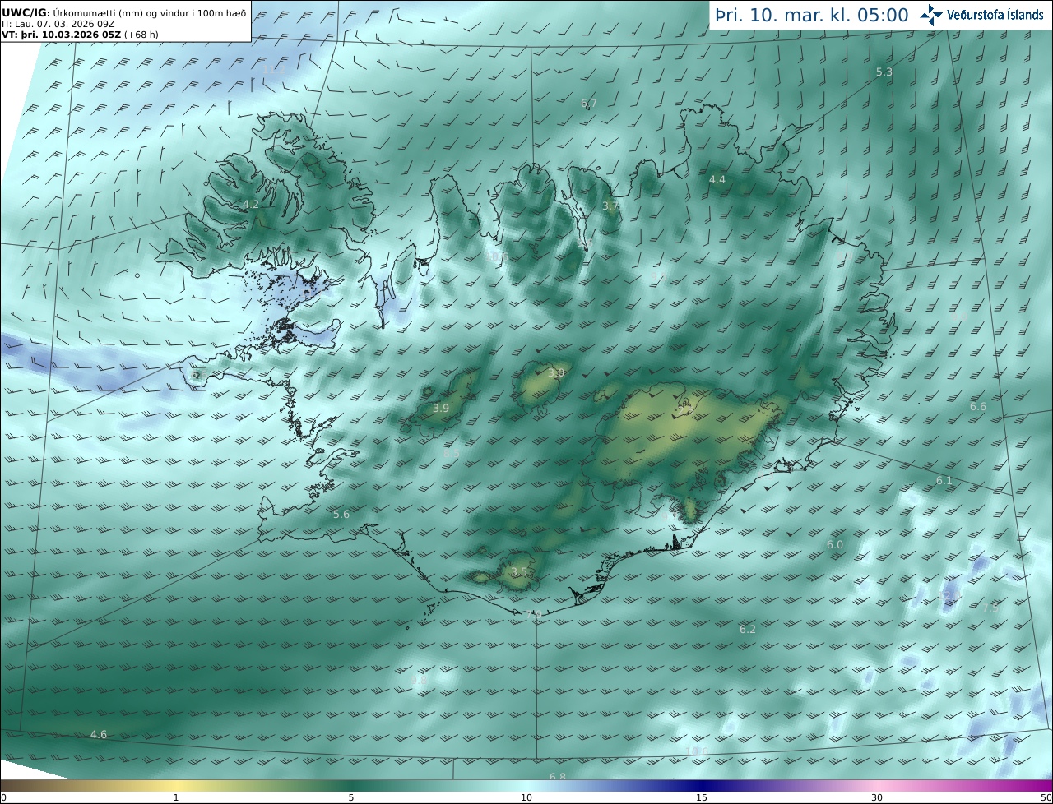
Task: Click the color scale label 15
Action: coord(702,797)
